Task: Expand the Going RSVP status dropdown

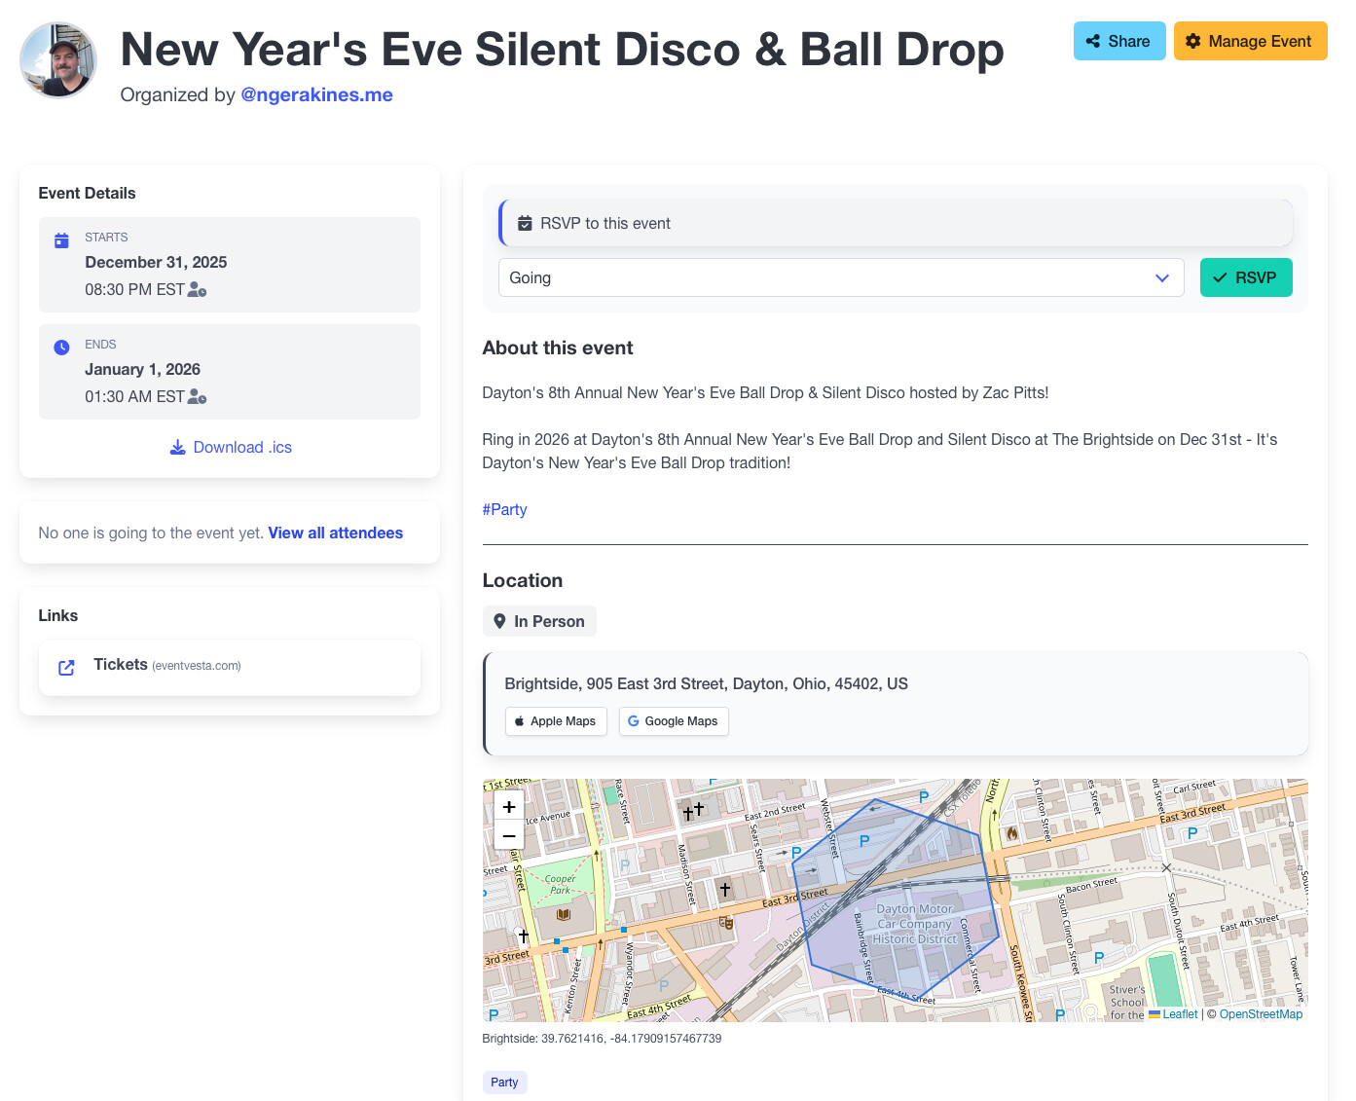Action: pyautogui.click(x=840, y=277)
